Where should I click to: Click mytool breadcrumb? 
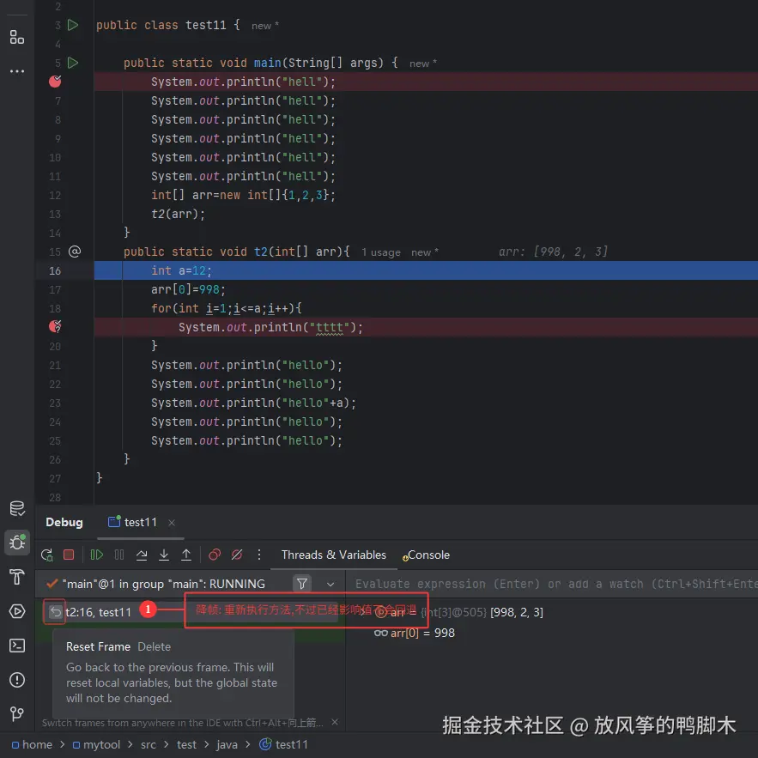pyautogui.click(x=96, y=744)
